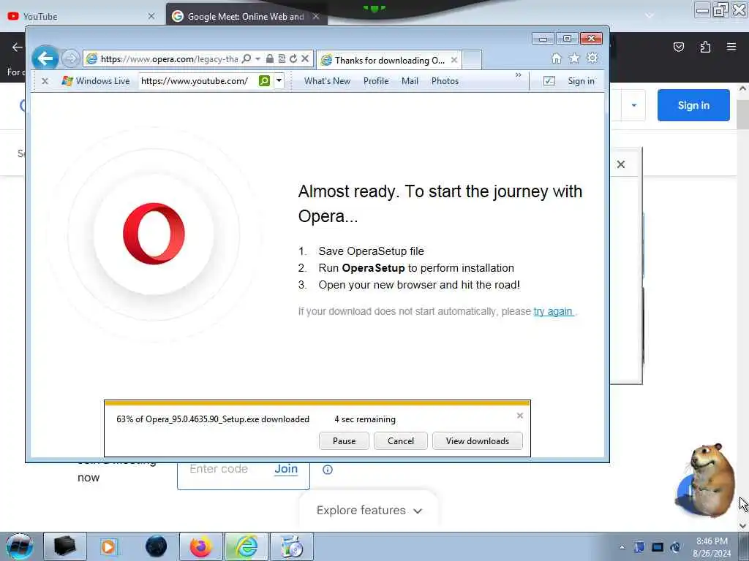Click the checkmark icon beside Sign in

click(x=549, y=81)
